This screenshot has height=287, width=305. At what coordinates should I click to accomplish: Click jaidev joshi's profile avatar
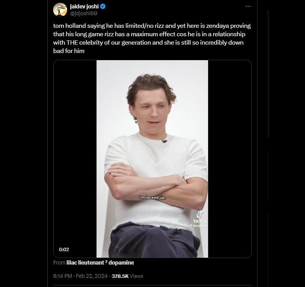click(x=60, y=10)
